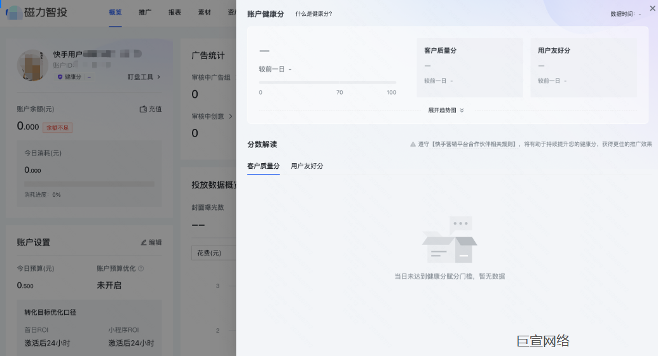Image resolution: width=658 pixels, height=356 pixels.
Task: Click the 审核中广告组 label
Action: (211, 77)
